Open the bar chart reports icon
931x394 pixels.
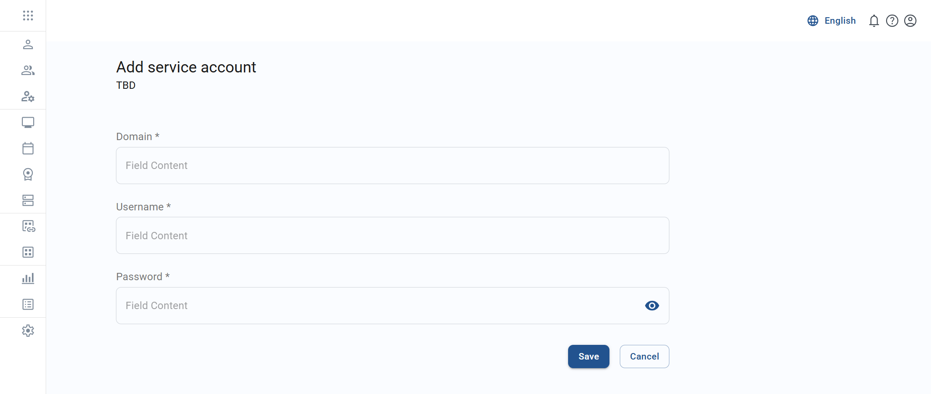coord(28,278)
